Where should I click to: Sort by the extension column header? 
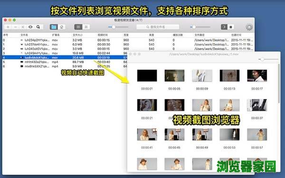[56, 35]
